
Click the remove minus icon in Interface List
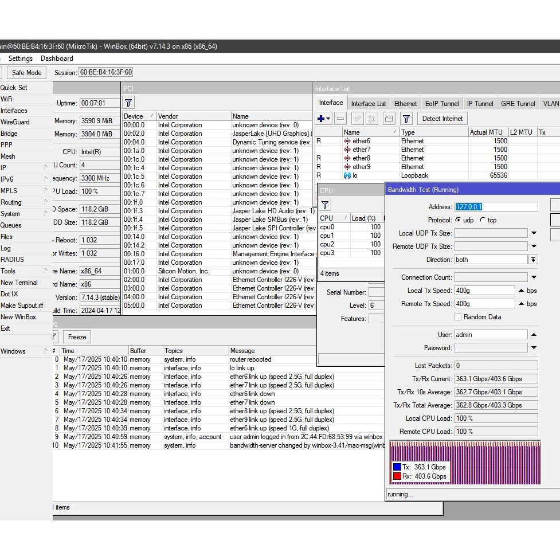click(x=340, y=119)
